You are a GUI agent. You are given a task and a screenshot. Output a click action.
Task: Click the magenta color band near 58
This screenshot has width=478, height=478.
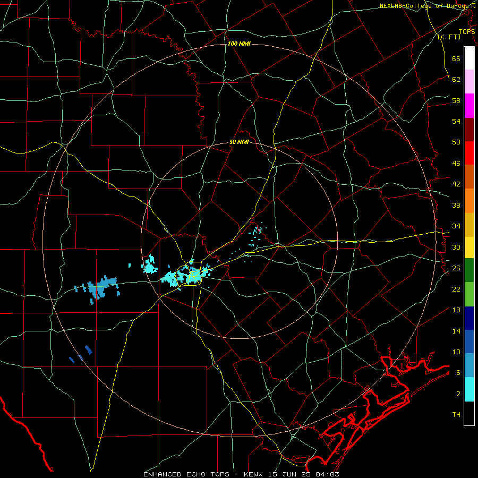tap(469, 106)
